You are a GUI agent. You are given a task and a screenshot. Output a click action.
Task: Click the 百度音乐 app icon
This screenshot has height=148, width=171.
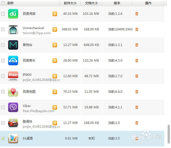click(x=13, y=61)
